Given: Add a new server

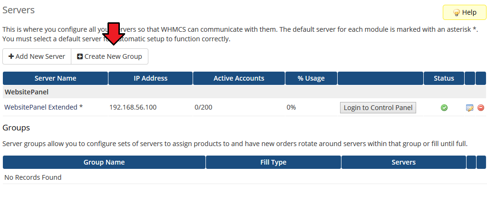Looking at the screenshot, I should pyautogui.click(x=37, y=56).
